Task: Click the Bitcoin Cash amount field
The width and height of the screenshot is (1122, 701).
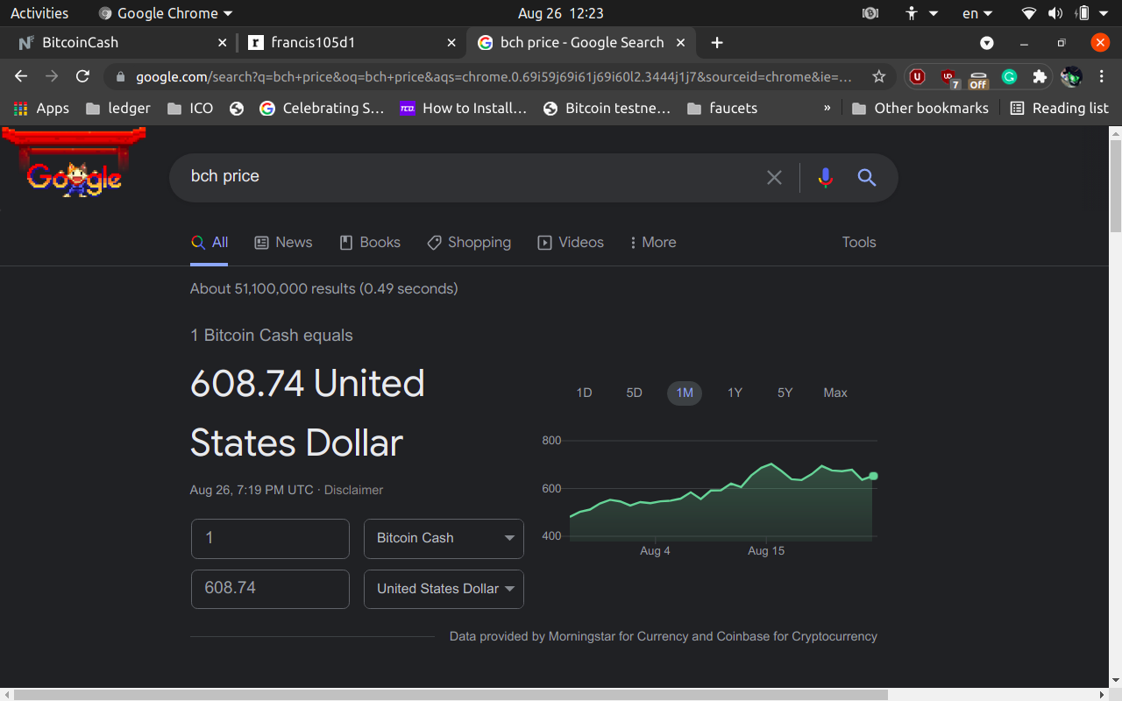Action: tap(270, 538)
